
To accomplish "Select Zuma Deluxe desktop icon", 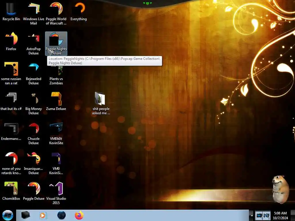I will (56, 101).
